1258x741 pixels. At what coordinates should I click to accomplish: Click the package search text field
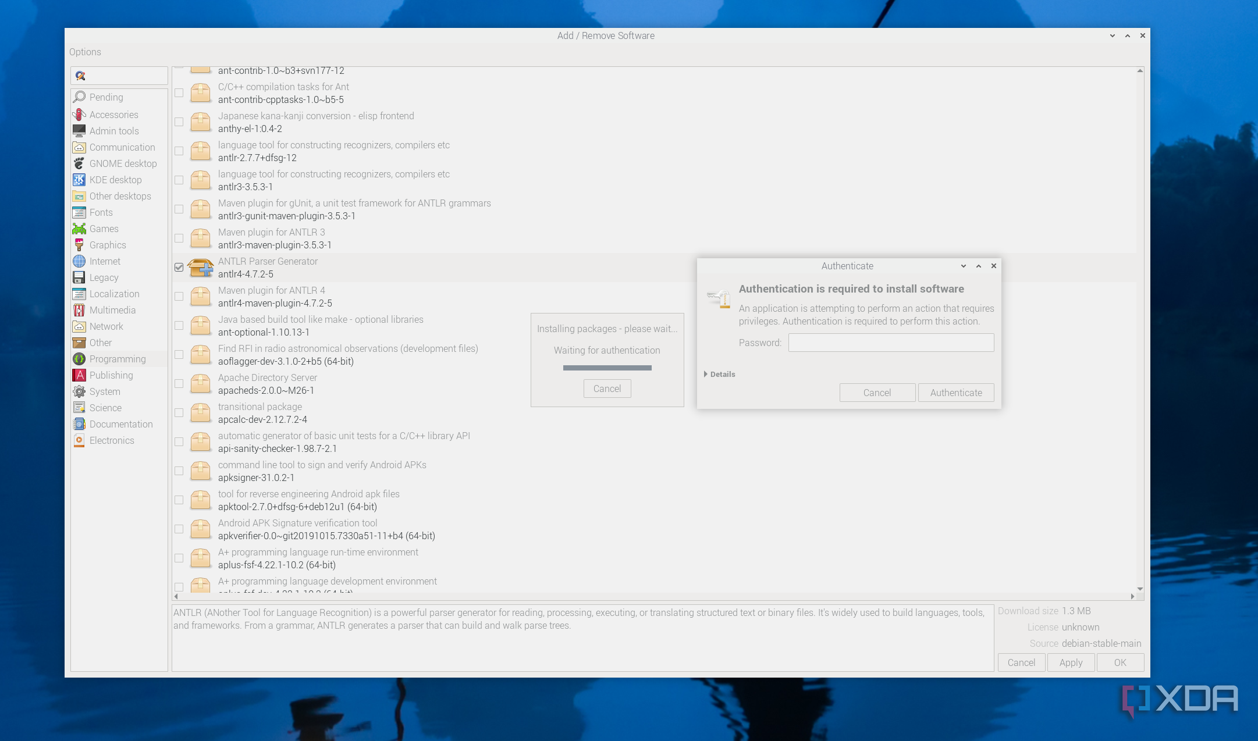click(119, 76)
